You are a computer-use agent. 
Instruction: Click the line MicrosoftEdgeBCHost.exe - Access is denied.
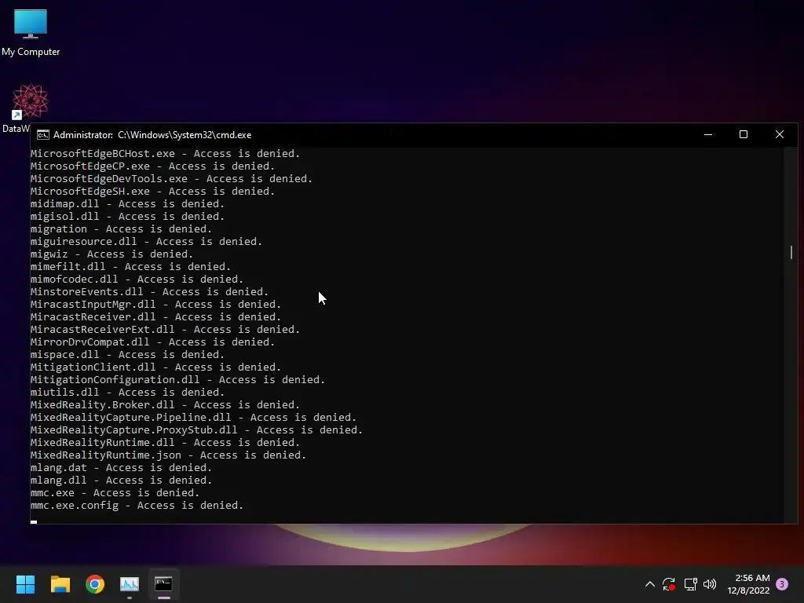tap(165, 153)
